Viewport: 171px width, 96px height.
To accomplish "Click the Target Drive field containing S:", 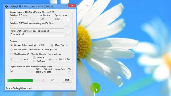I will point(19,71).
